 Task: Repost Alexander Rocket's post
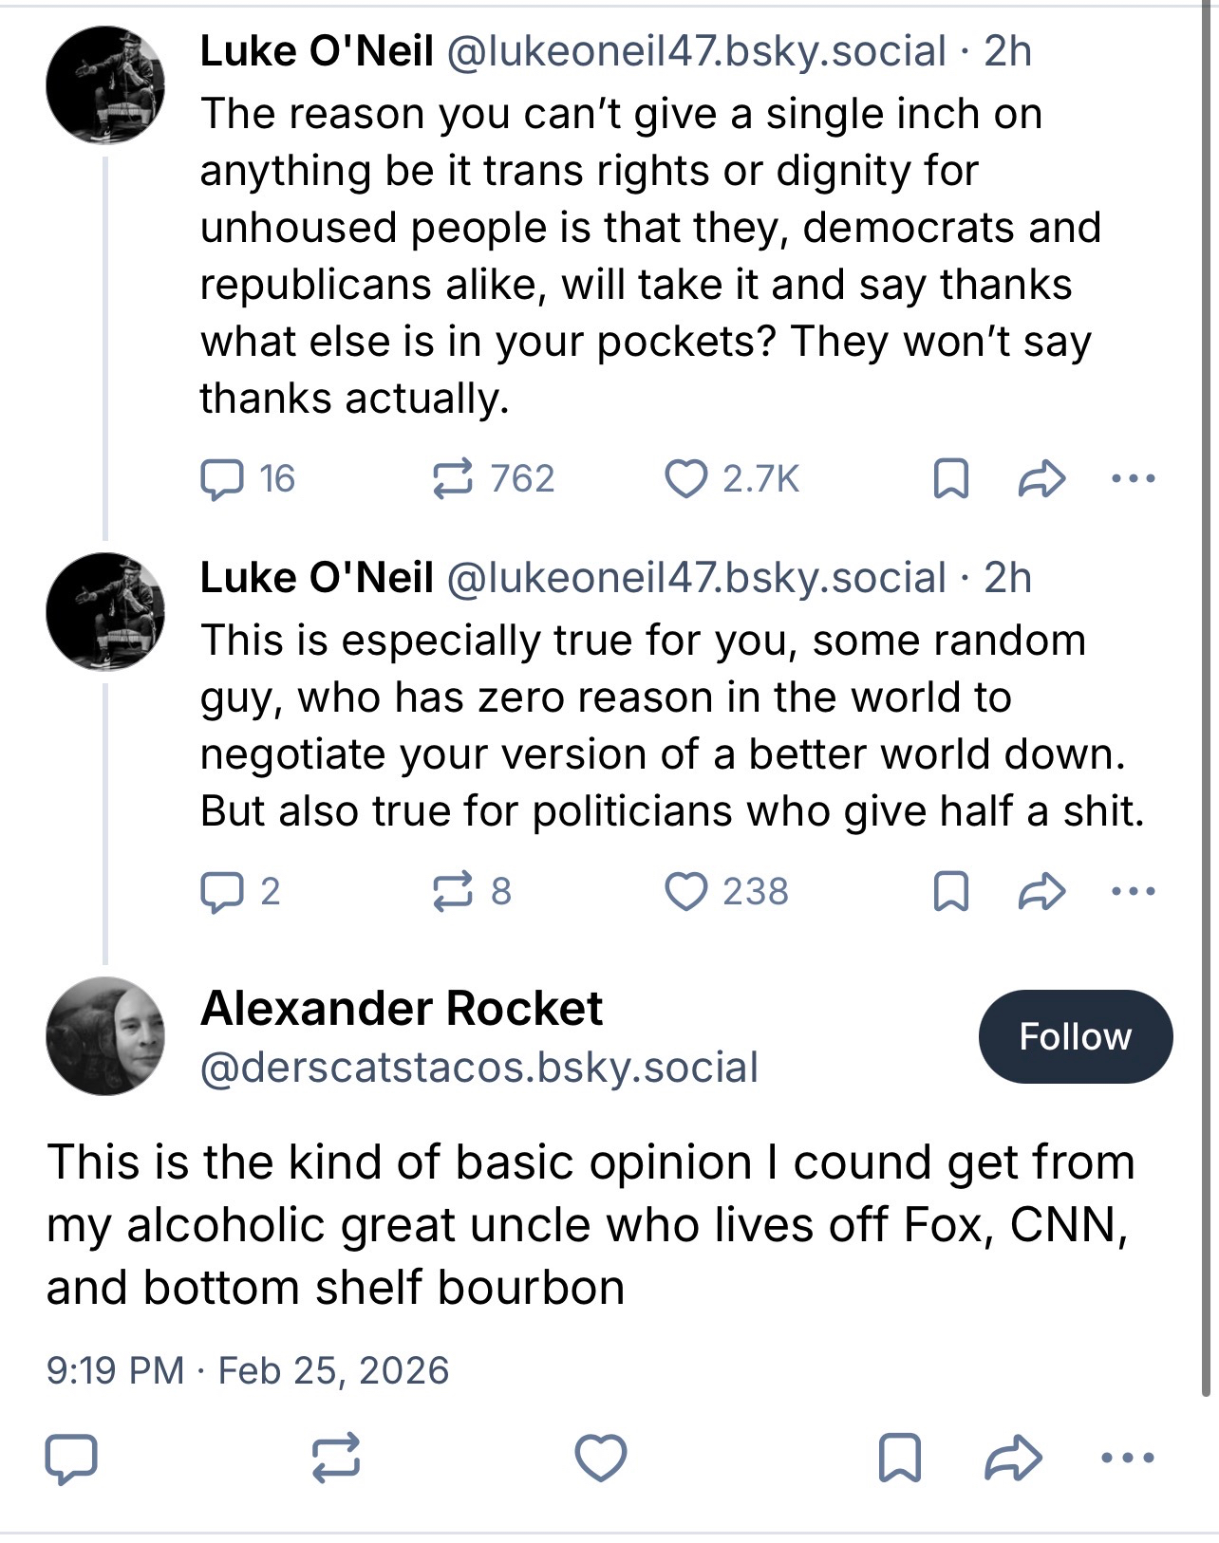coord(336,1458)
